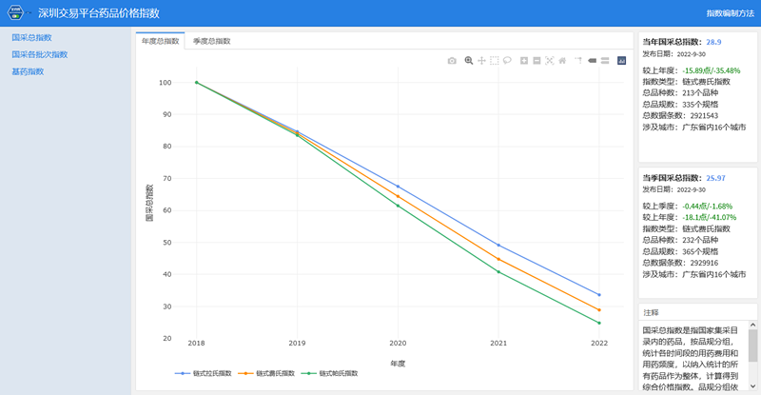Select the 年度总指数 tab

[160, 42]
